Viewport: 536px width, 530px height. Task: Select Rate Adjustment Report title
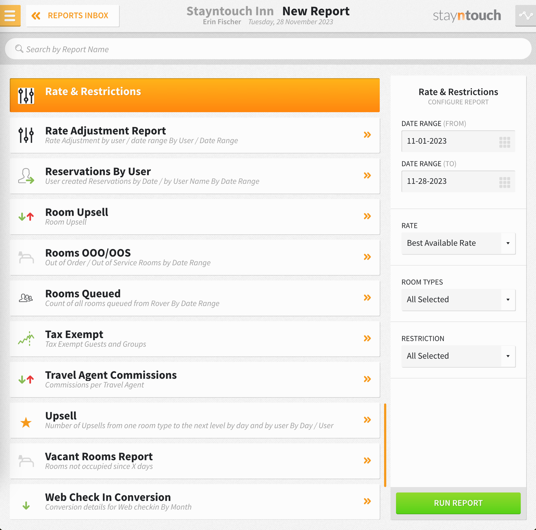(105, 130)
